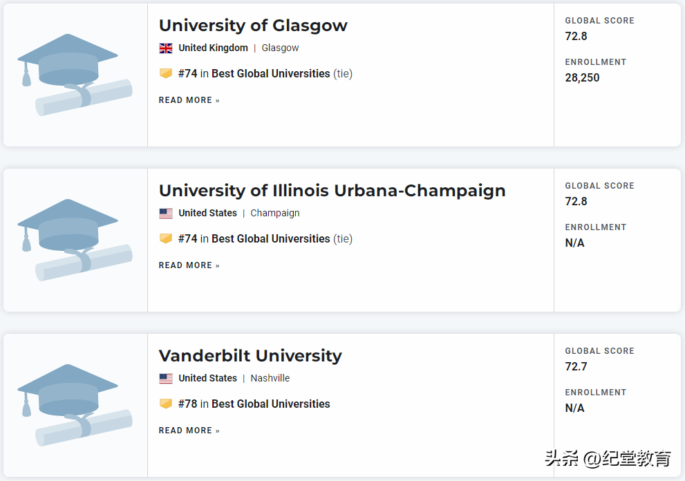The image size is (685, 481).
Task: Click Read More under University of Glasgow
Action: 189,100
